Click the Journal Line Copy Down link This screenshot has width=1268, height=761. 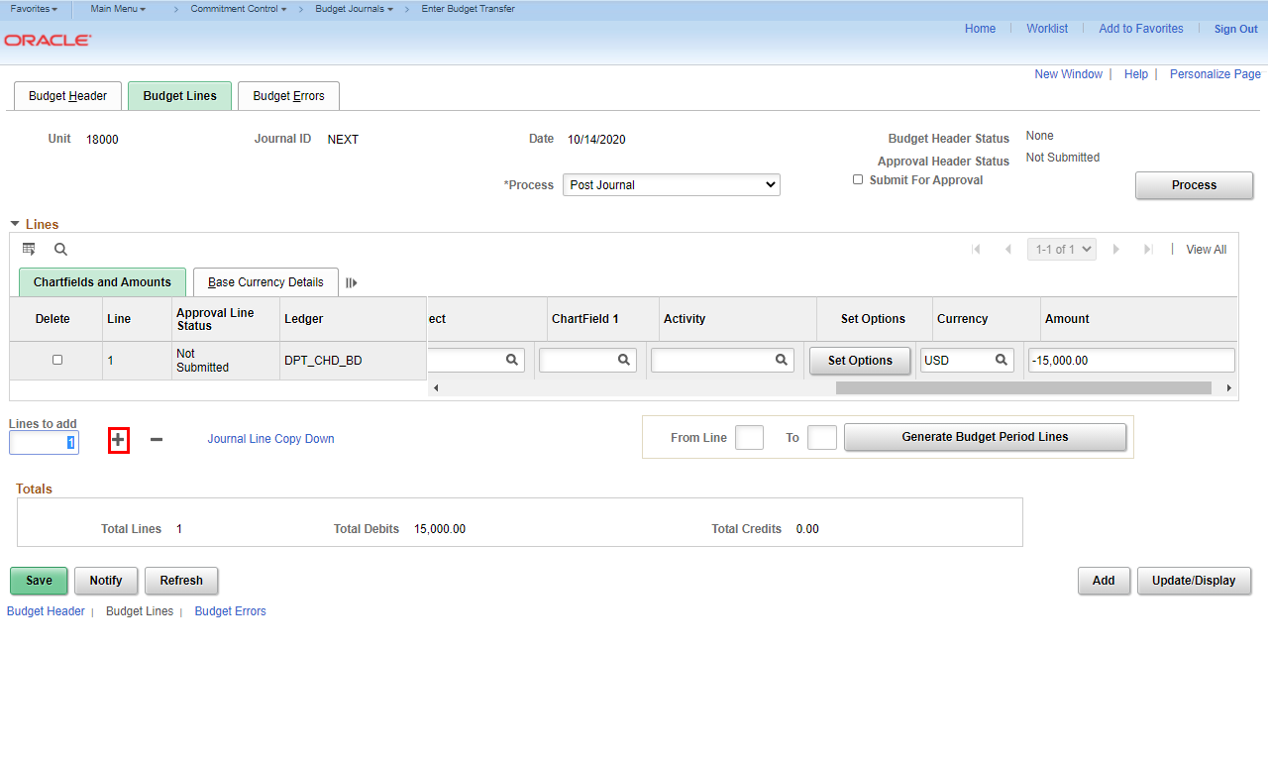point(270,439)
